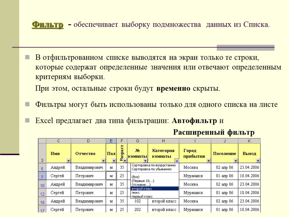Choose Сортировка по убыванию in filter list
Image resolution: width=289 pixels, height=217 pixels.
152,169
